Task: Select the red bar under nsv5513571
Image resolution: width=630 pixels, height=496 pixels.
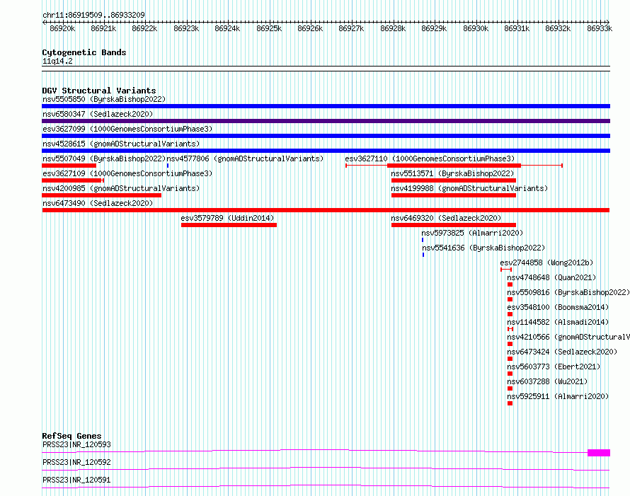Action: click(454, 180)
